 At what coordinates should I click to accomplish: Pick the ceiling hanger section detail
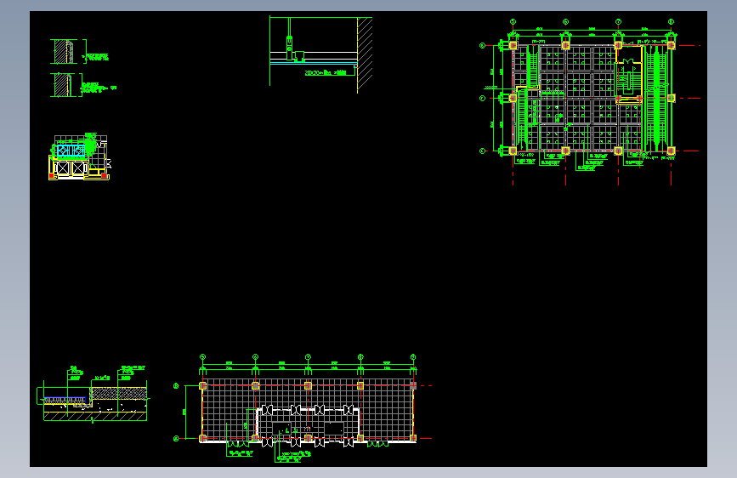[x=321, y=54]
